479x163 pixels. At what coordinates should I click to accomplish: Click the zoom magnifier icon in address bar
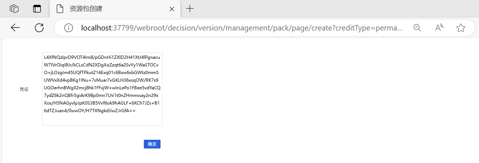pyautogui.click(x=417, y=28)
